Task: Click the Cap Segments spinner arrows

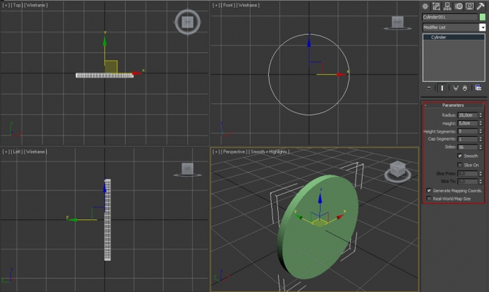Action: pos(481,139)
